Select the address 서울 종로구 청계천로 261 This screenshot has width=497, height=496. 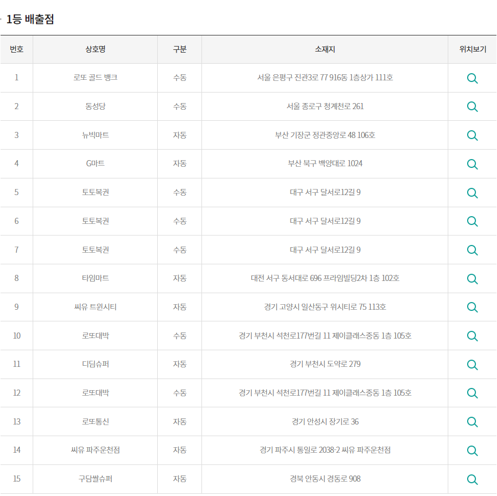pos(325,106)
